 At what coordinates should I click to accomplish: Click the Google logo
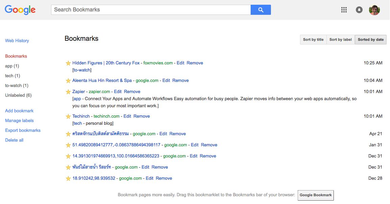click(20, 10)
